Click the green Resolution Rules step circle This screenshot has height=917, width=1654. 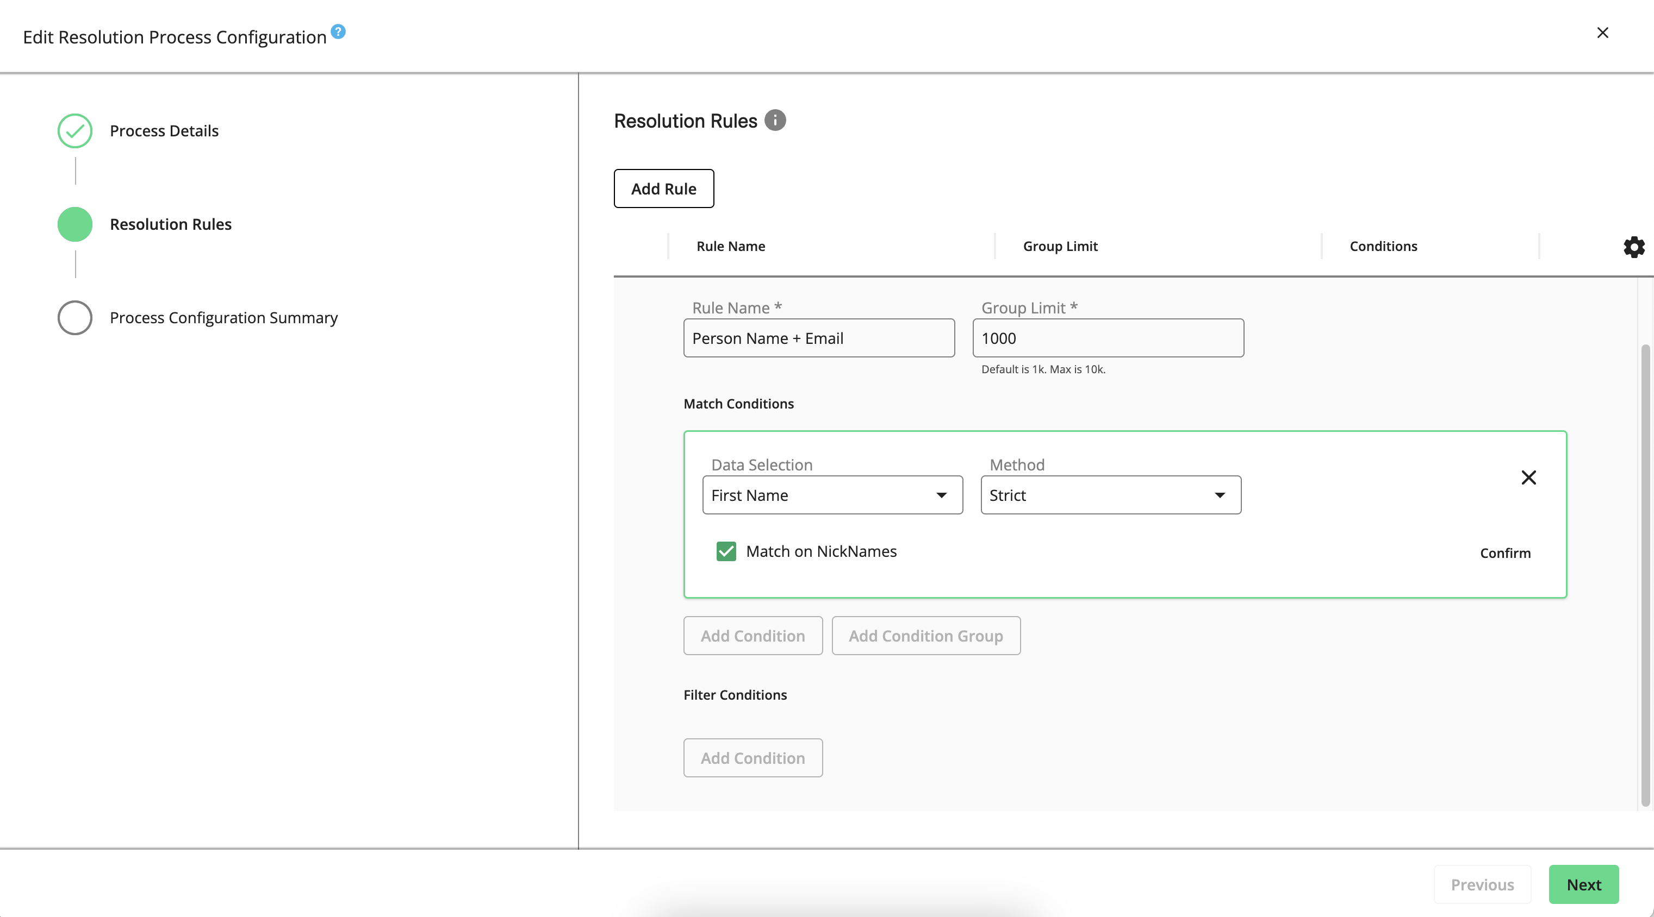(75, 224)
